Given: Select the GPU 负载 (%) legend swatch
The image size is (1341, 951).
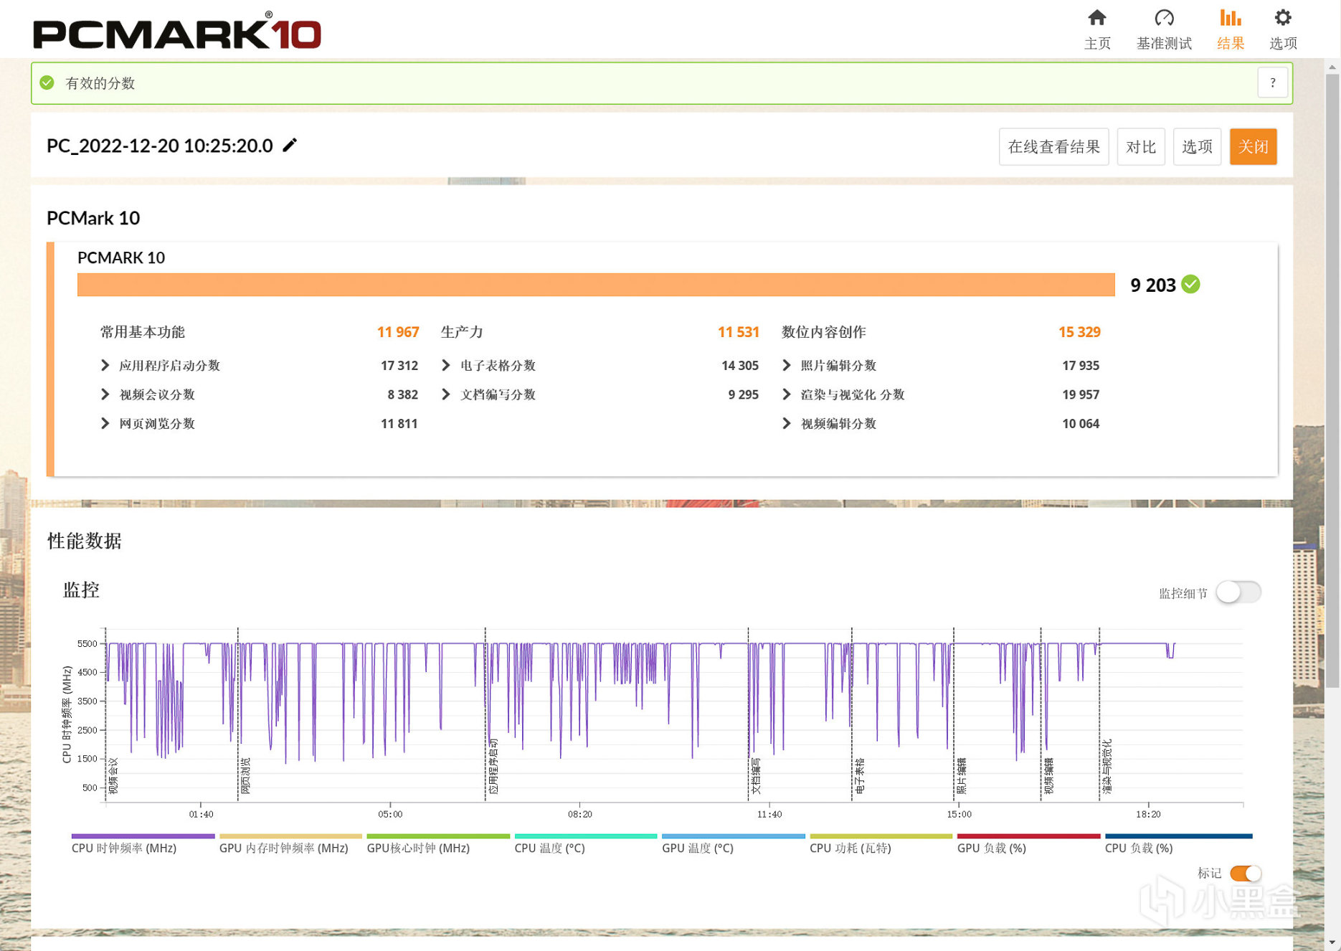Looking at the screenshot, I should 1028,836.
